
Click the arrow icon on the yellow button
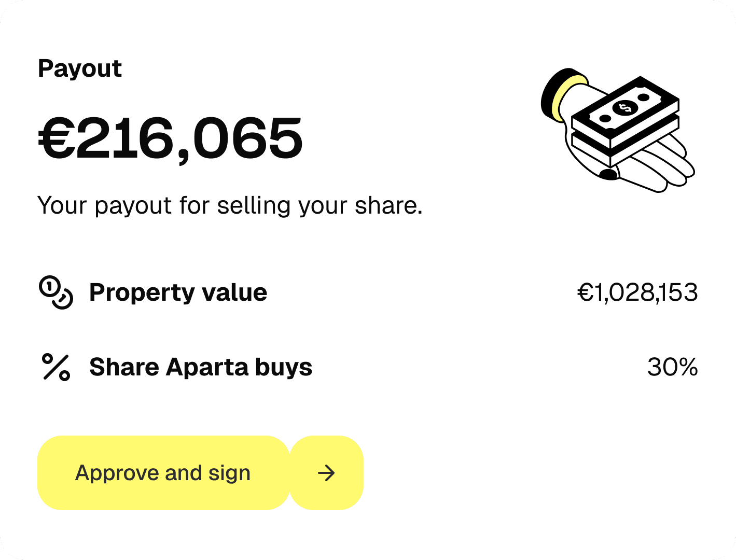(326, 473)
